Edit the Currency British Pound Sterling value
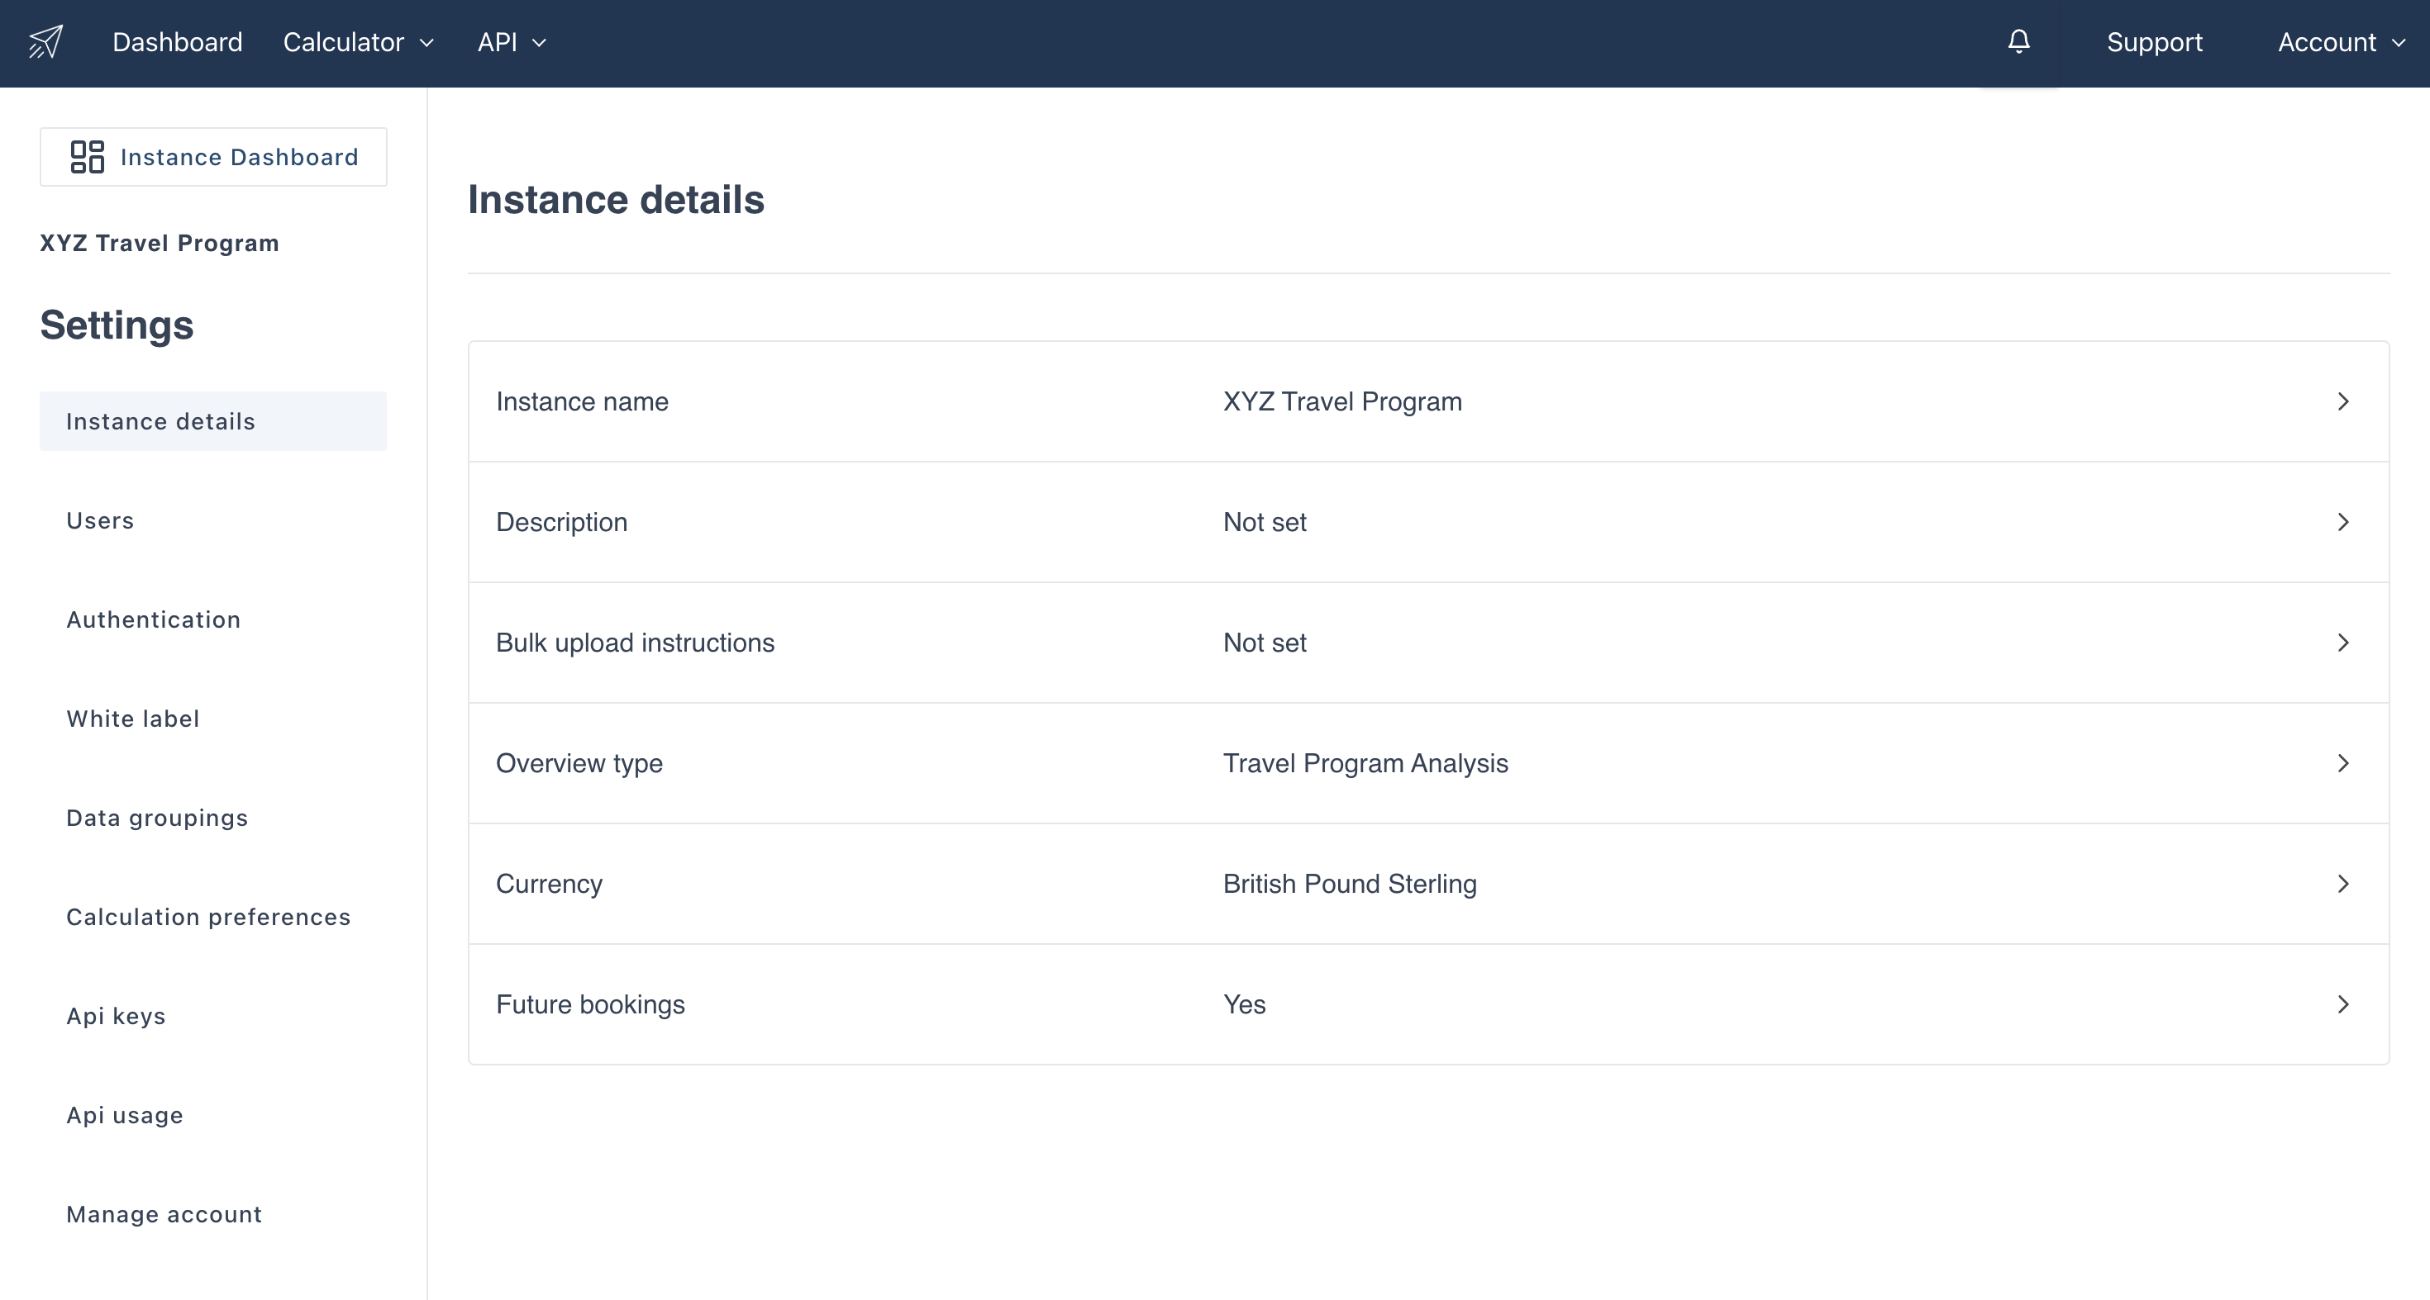Viewport: 2430px width, 1300px height. pos(1349,885)
